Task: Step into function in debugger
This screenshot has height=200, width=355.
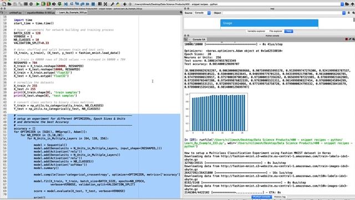Action: click(x=77, y=4)
